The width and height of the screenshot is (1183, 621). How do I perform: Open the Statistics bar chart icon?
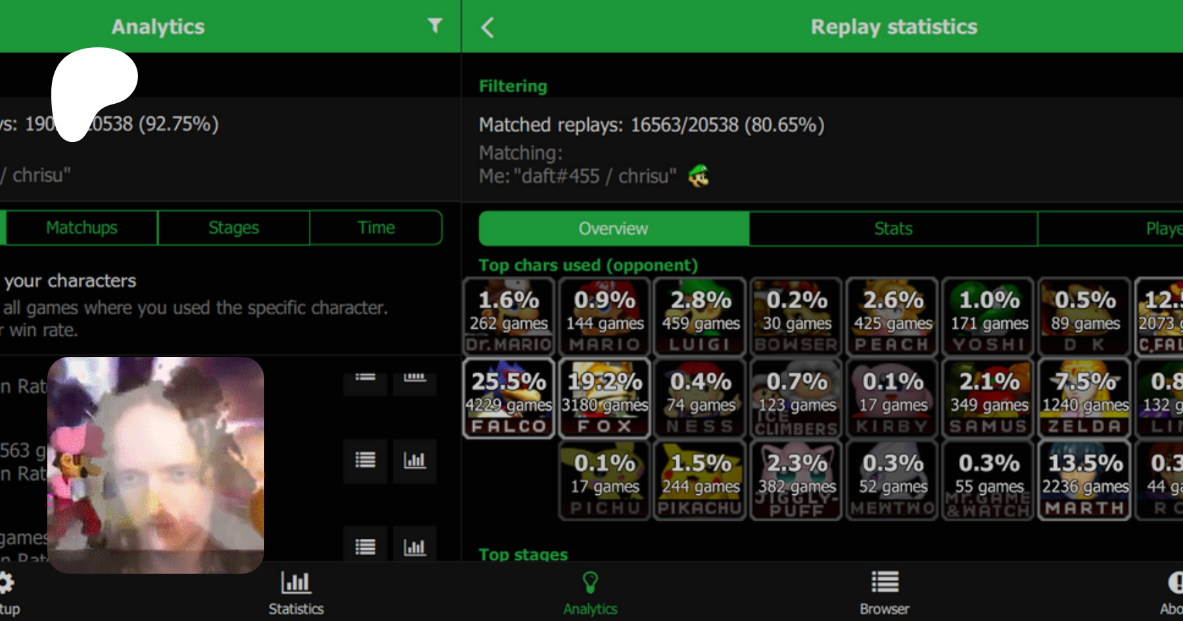pyautogui.click(x=296, y=583)
